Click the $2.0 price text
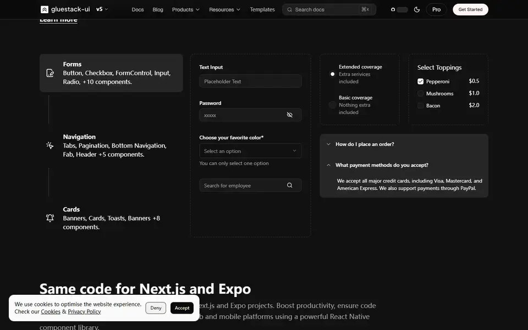528x330 pixels. click(474, 105)
